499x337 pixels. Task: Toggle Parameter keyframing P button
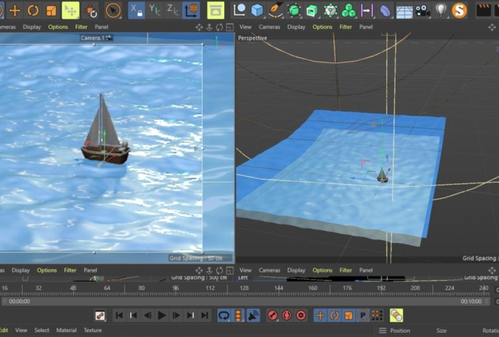click(x=363, y=315)
